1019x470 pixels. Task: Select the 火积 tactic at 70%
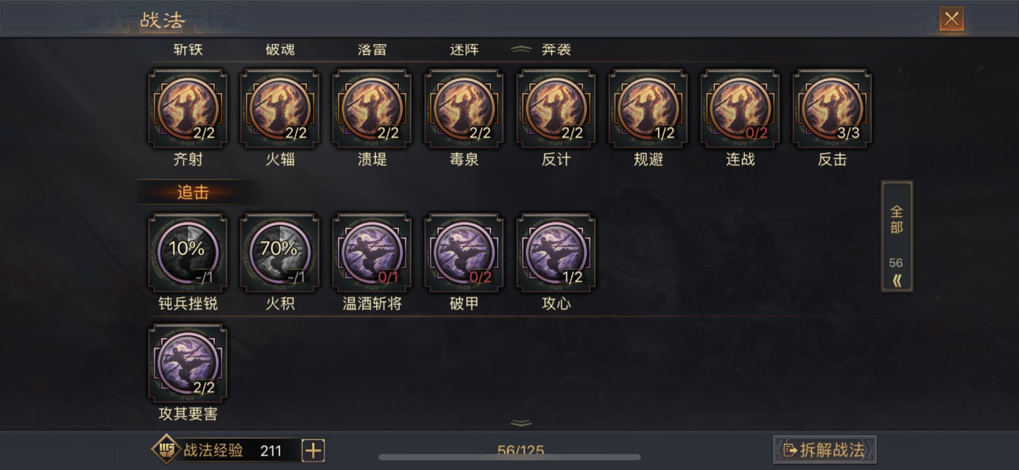pos(280,253)
